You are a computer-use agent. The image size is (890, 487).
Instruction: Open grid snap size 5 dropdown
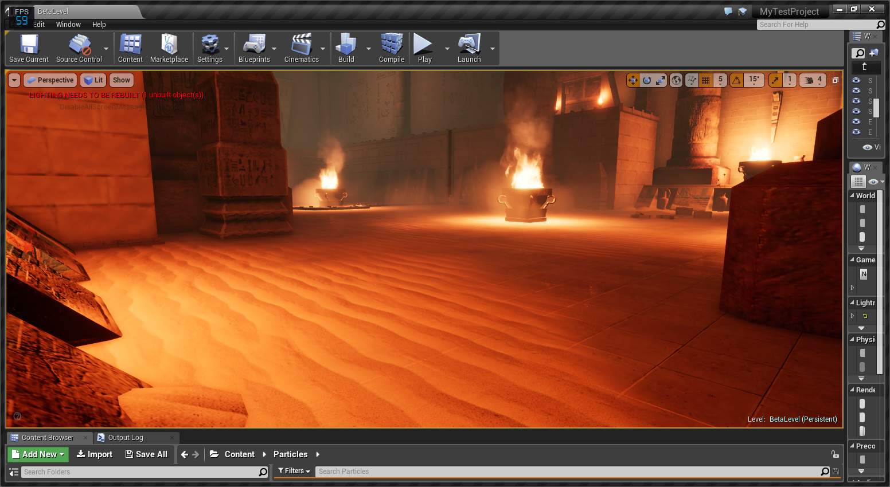pyautogui.click(x=720, y=80)
